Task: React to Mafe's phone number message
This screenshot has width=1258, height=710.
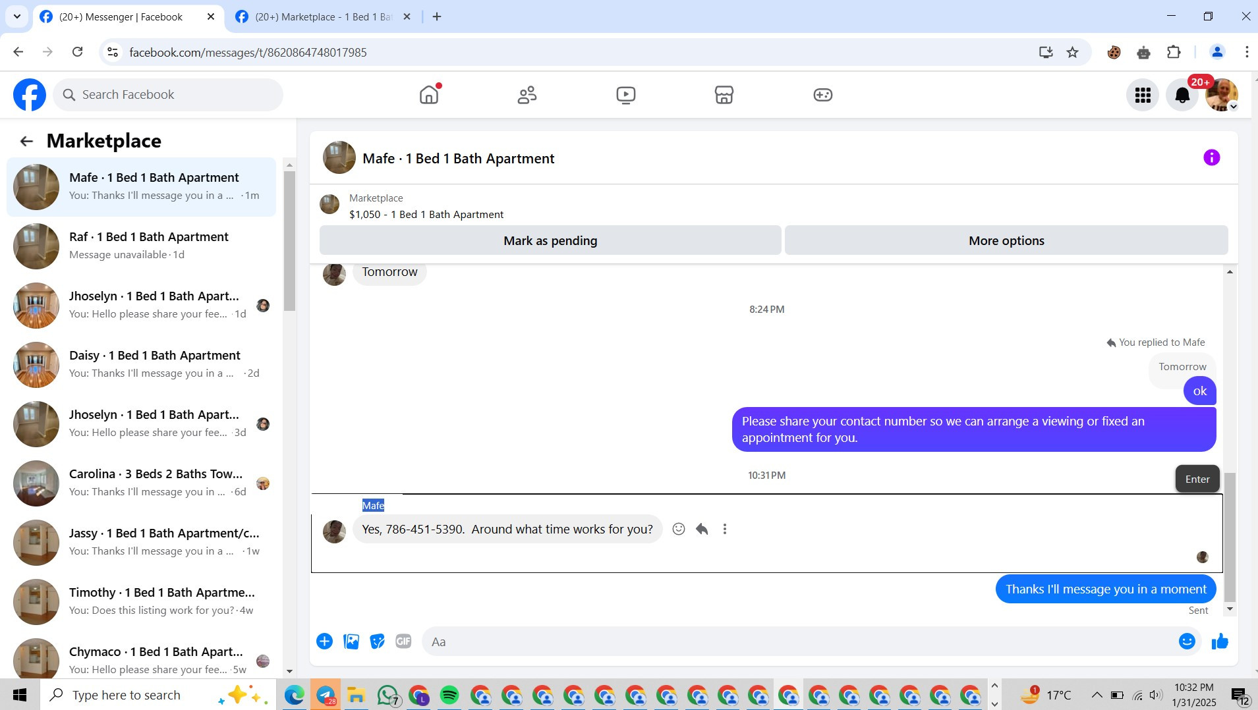Action: click(679, 529)
